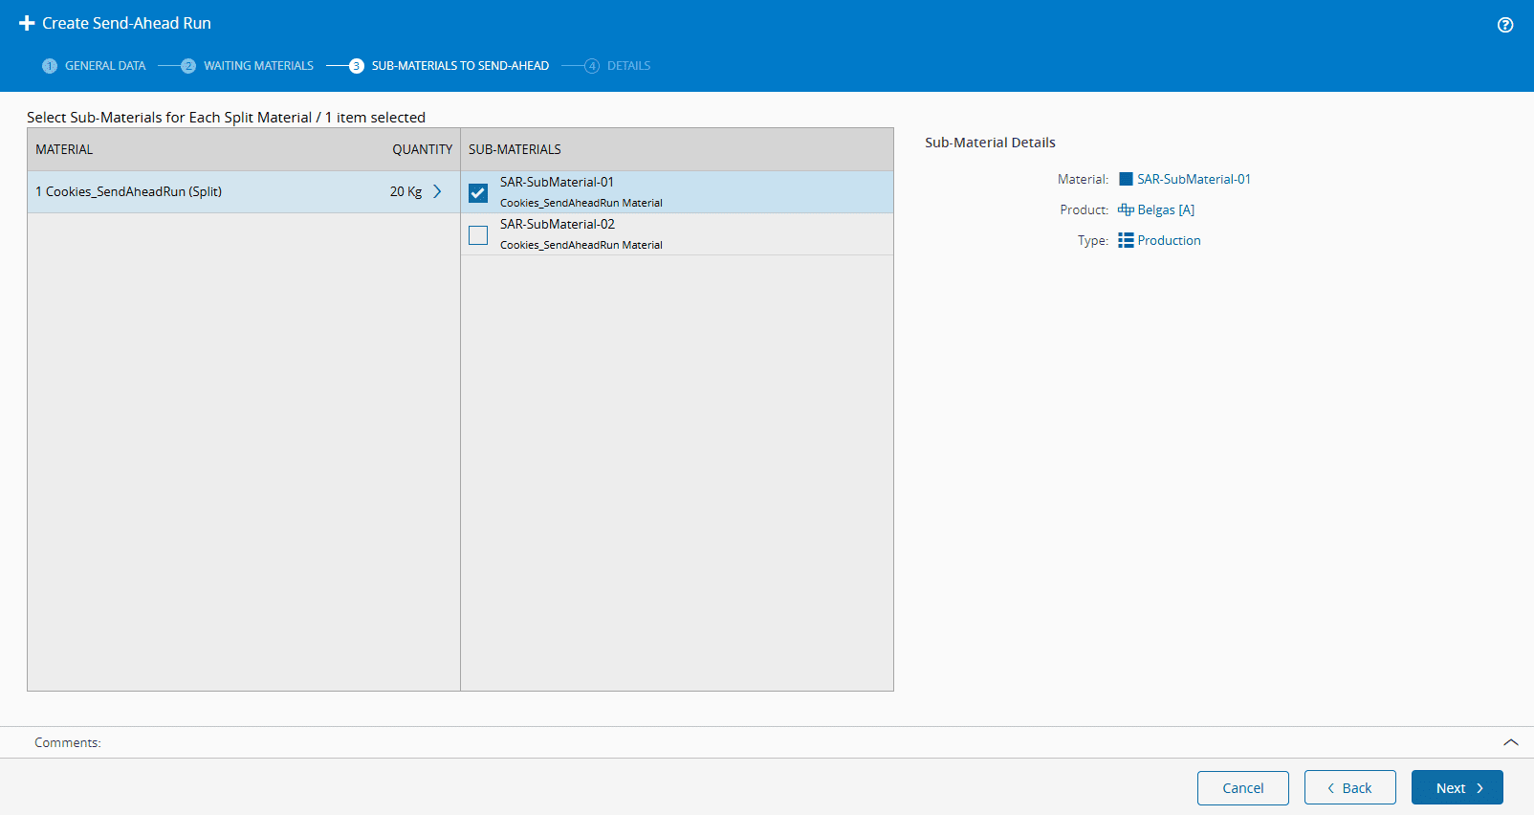Click the Production type list icon
The height and width of the screenshot is (815, 1534).
pos(1126,240)
